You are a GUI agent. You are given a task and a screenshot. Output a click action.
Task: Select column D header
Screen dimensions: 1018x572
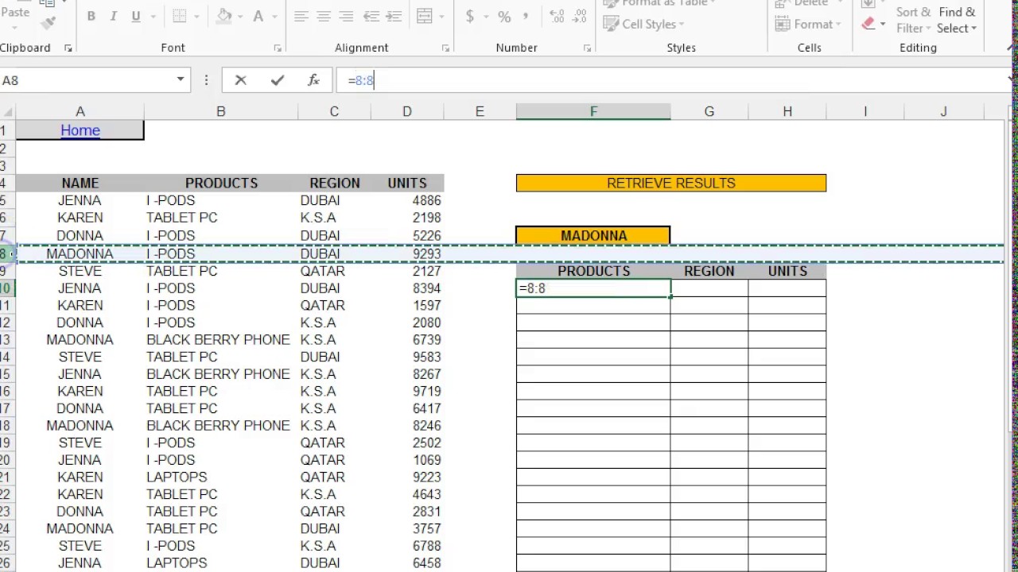(407, 112)
